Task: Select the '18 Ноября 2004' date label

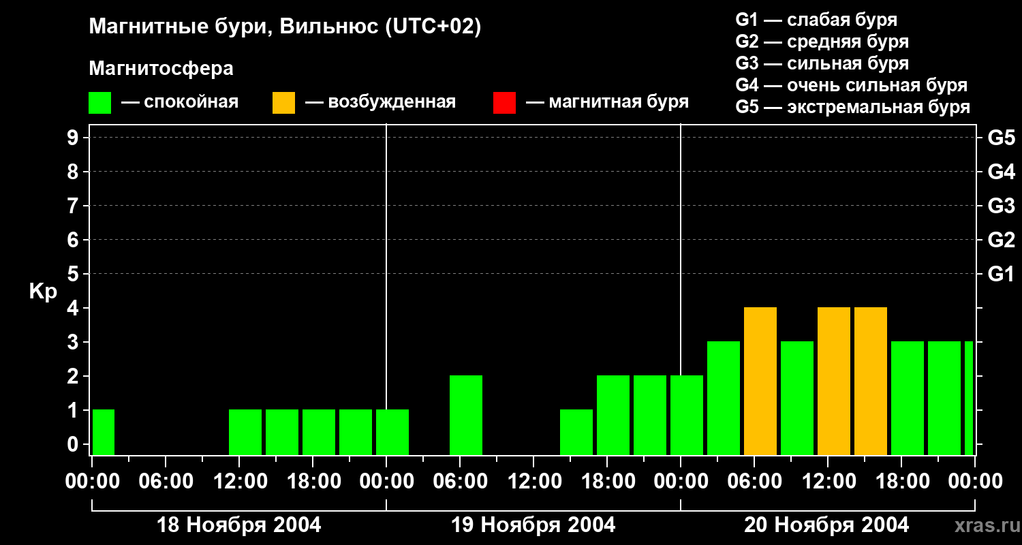Action: (239, 525)
